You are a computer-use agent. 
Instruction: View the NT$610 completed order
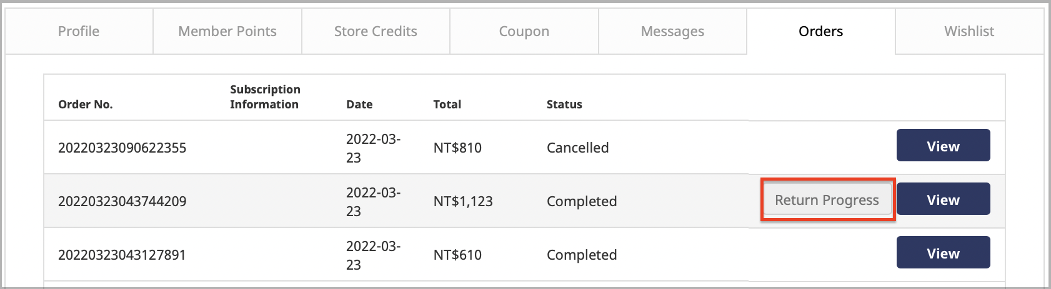943,252
